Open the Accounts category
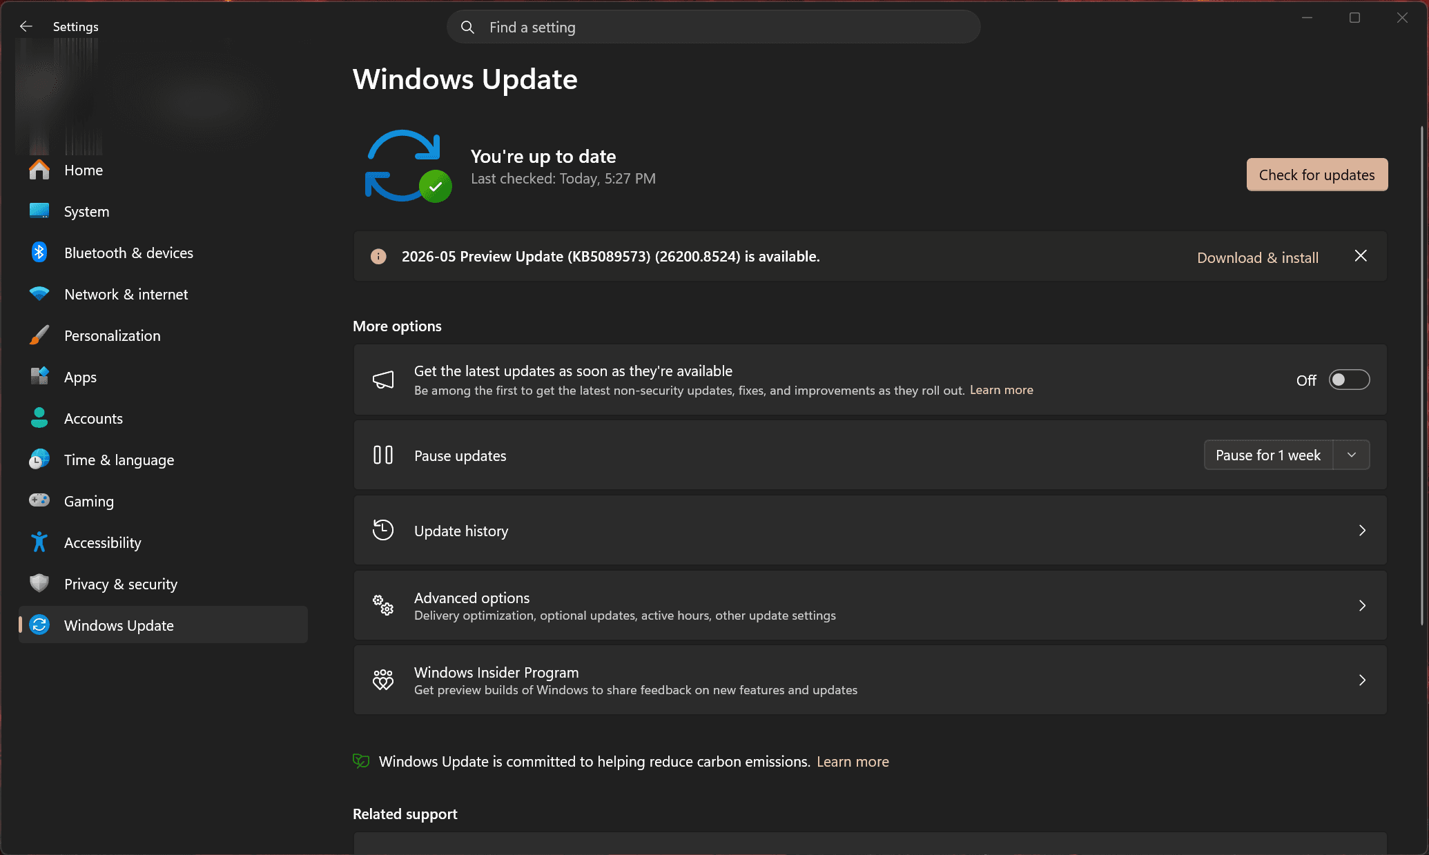The height and width of the screenshot is (855, 1429). 163,418
